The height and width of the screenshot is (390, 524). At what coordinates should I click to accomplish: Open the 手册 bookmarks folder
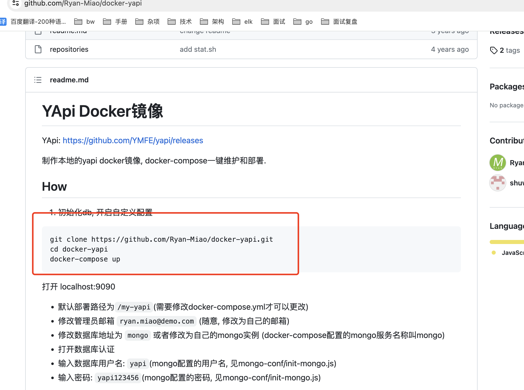click(115, 22)
